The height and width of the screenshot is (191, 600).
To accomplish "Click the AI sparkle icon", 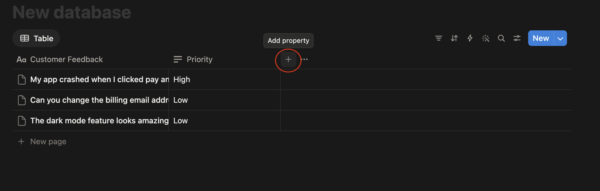I will point(486,38).
